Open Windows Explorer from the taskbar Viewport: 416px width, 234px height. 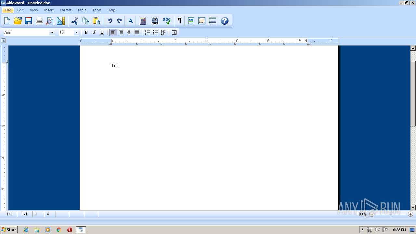coord(37,230)
